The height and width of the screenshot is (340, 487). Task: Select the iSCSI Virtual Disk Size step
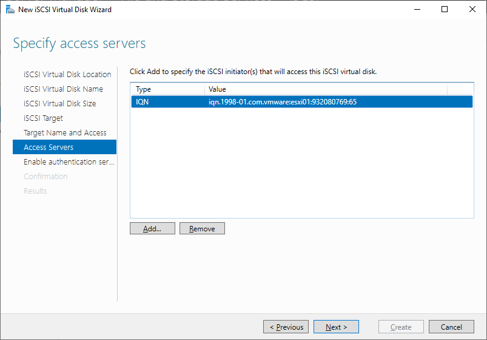tap(60, 104)
